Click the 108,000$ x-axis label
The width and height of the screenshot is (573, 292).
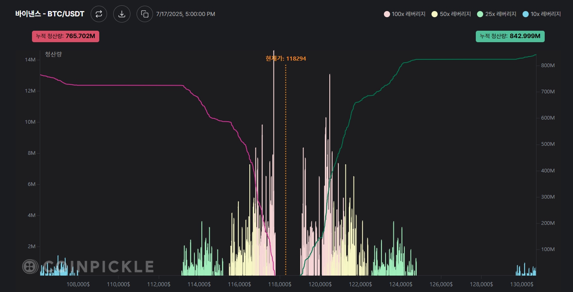pyautogui.click(x=78, y=284)
